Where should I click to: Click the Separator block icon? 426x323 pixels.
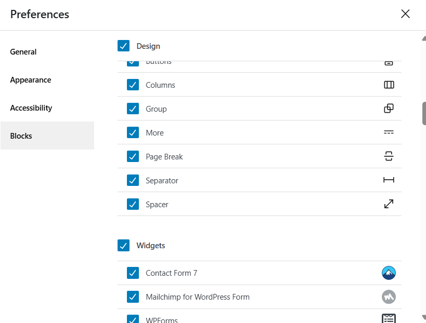[389, 180]
